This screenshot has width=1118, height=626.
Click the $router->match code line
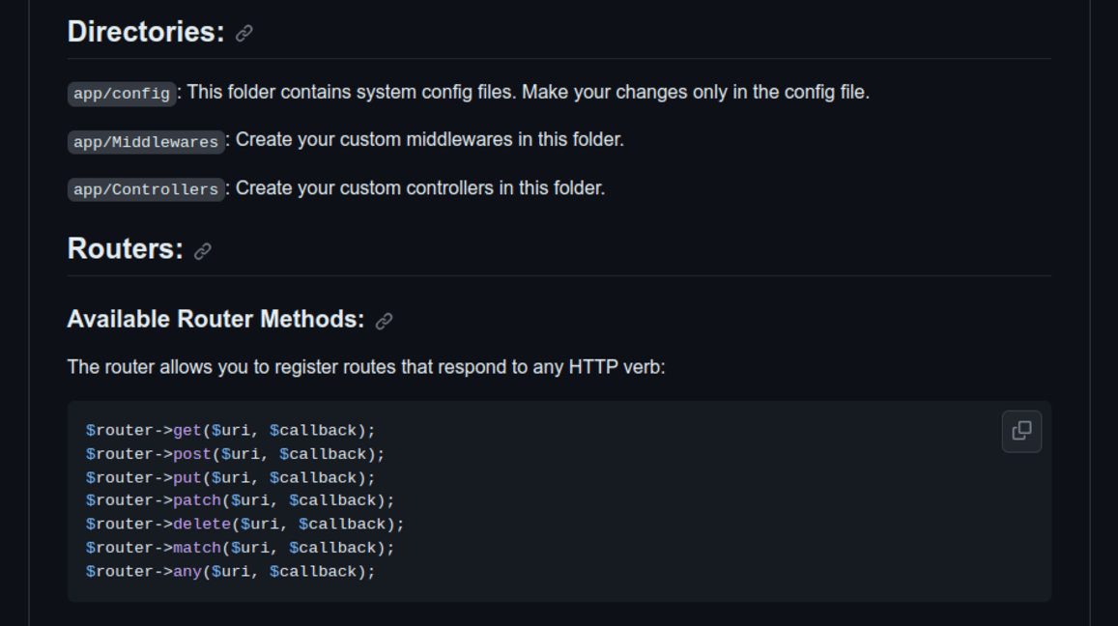(x=240, y=547)
